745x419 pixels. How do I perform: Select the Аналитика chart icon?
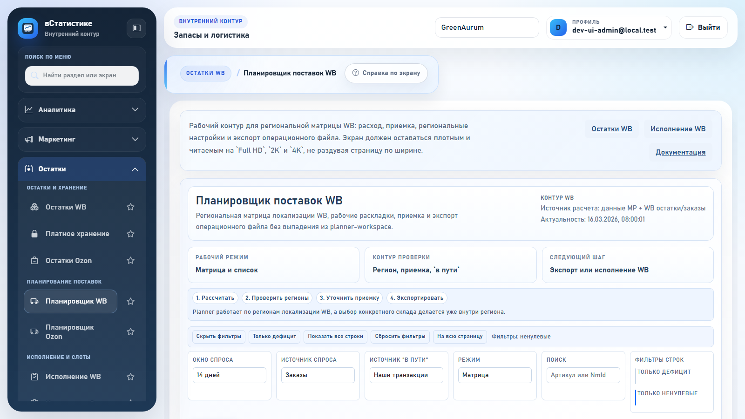[29, 110]
